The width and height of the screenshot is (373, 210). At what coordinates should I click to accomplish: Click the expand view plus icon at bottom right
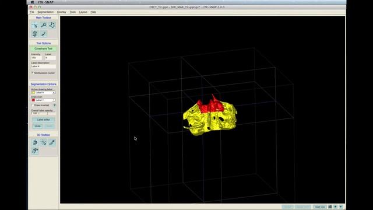(x=341, y=207)
